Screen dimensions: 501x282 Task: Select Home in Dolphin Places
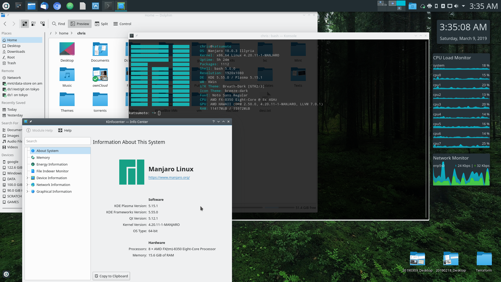(22, 40)
